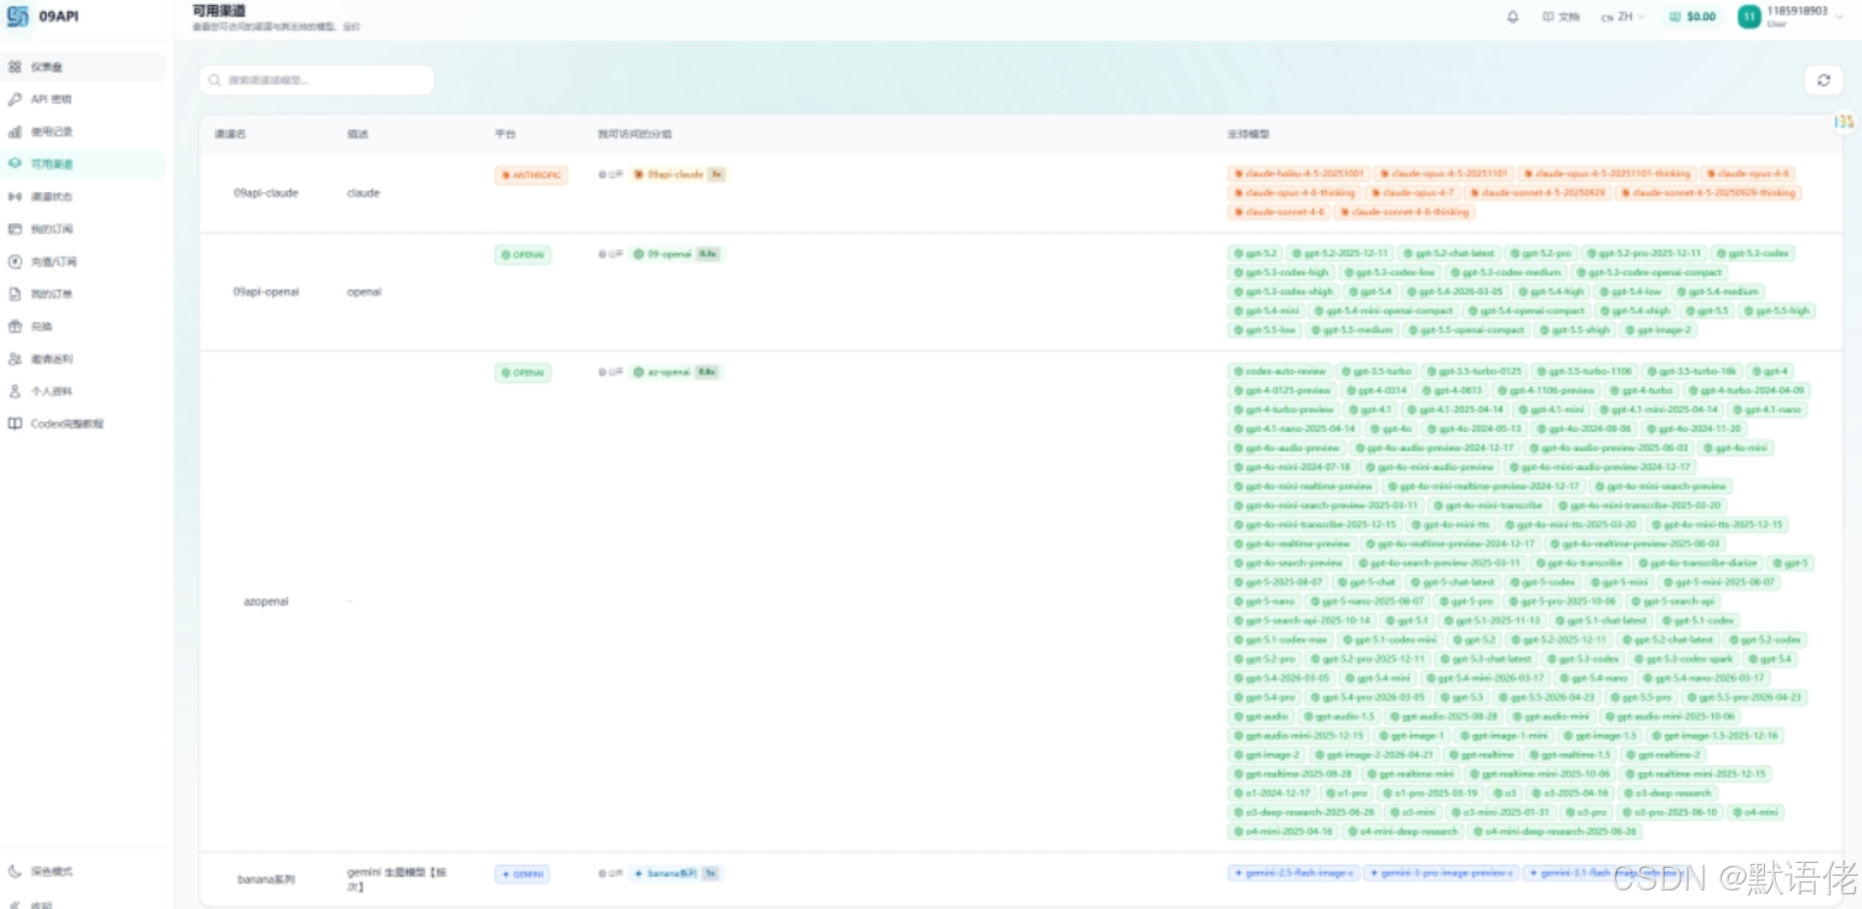This screenshot has width=1862, height=909.
Task: Open the 文档 docs link in header
Action: pos(1561,17)
